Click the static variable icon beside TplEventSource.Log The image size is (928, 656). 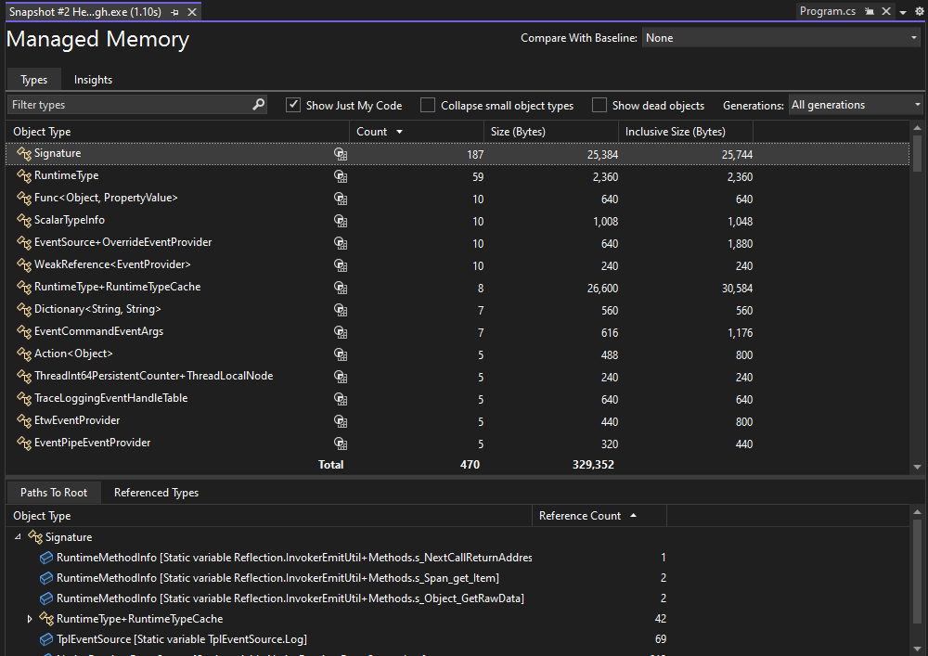46,638
